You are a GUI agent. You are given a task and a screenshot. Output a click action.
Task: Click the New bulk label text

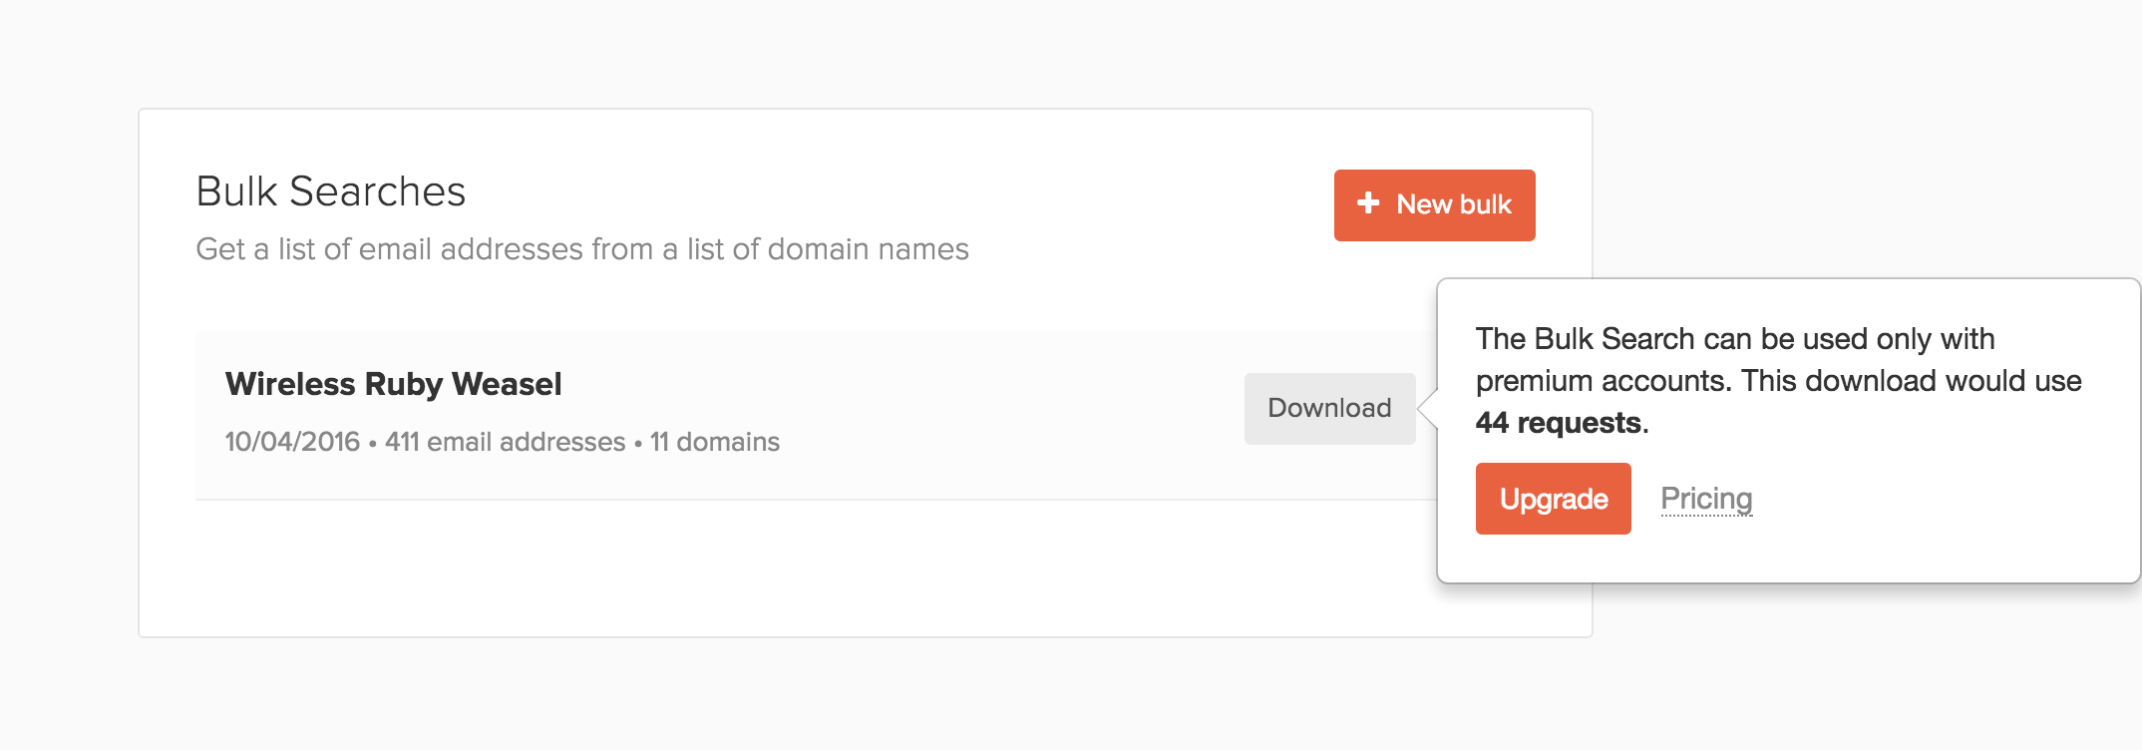tap(1454, 204)
